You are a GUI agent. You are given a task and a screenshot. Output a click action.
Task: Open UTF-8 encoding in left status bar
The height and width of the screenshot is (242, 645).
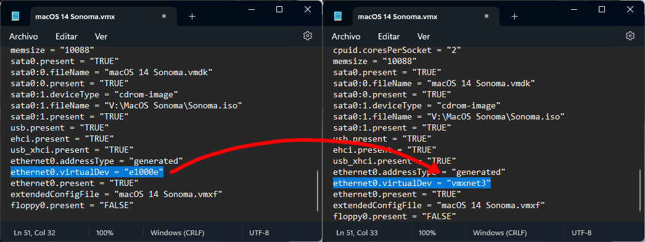coord(259,233)
